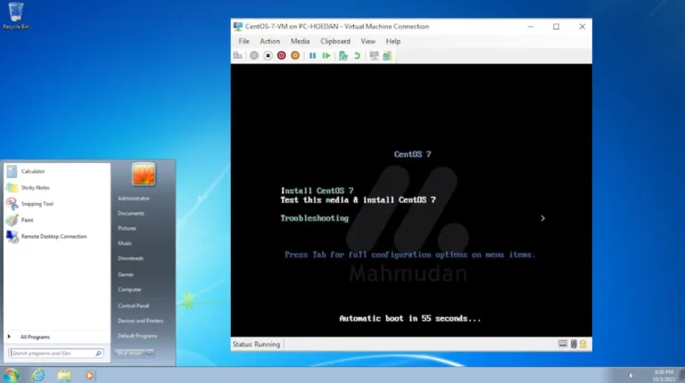Click the mouse icon in VM status bar

point(574,344)
